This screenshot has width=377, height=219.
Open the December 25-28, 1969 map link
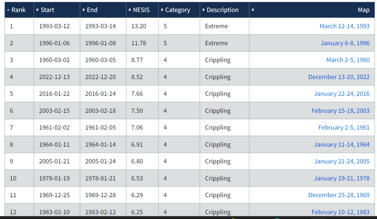(x=338, y=195)
